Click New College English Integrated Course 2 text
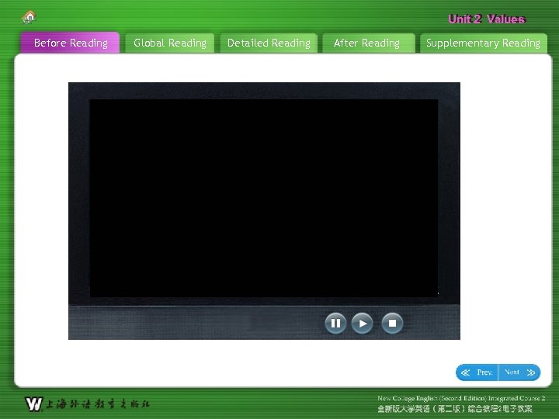This screenshot has width=559, height=419. tap(461, 398)
